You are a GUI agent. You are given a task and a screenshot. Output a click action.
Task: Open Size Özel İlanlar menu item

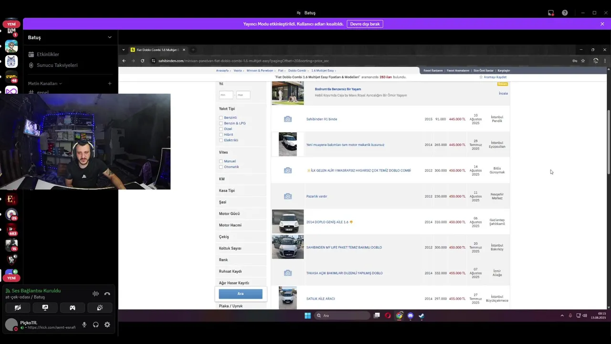click(484, 71)
